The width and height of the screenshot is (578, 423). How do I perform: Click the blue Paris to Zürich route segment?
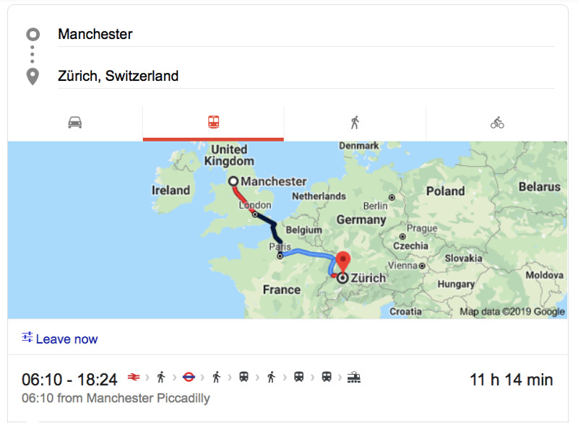coord(307,253)
